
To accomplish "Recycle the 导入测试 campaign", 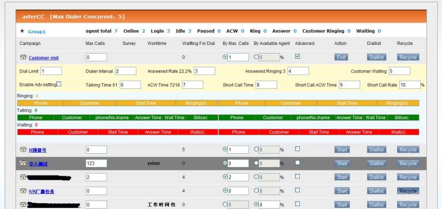I will [x=408, y=164].
